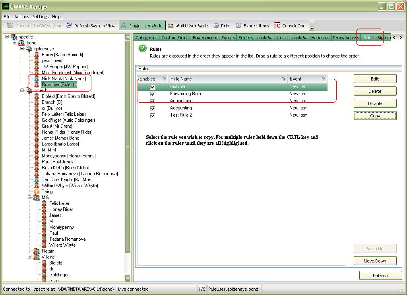407x295 pixels.
Task: Click the Edit button
Action: 375,79
